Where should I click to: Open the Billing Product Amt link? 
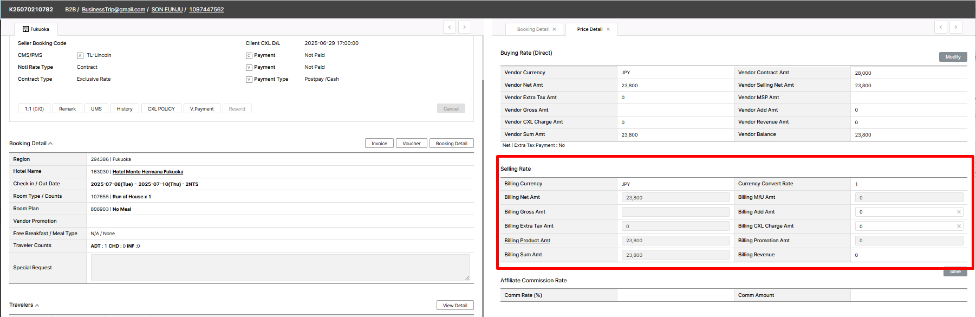click(x=527, y=241)
